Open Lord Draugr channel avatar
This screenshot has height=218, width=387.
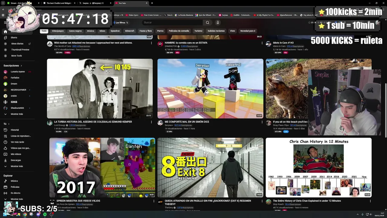(x=50, y=123)
